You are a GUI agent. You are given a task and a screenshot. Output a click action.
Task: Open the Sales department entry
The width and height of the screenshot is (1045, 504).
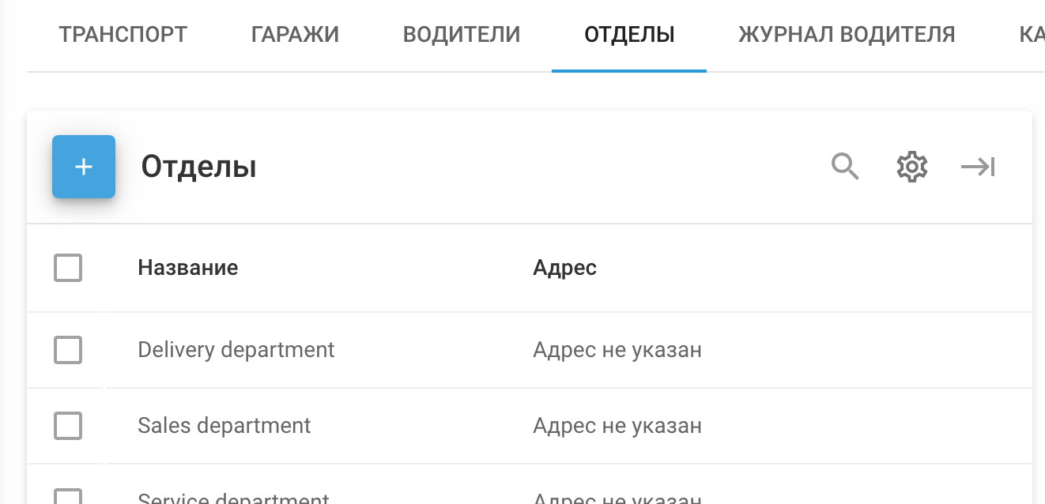tap(224, 426)
